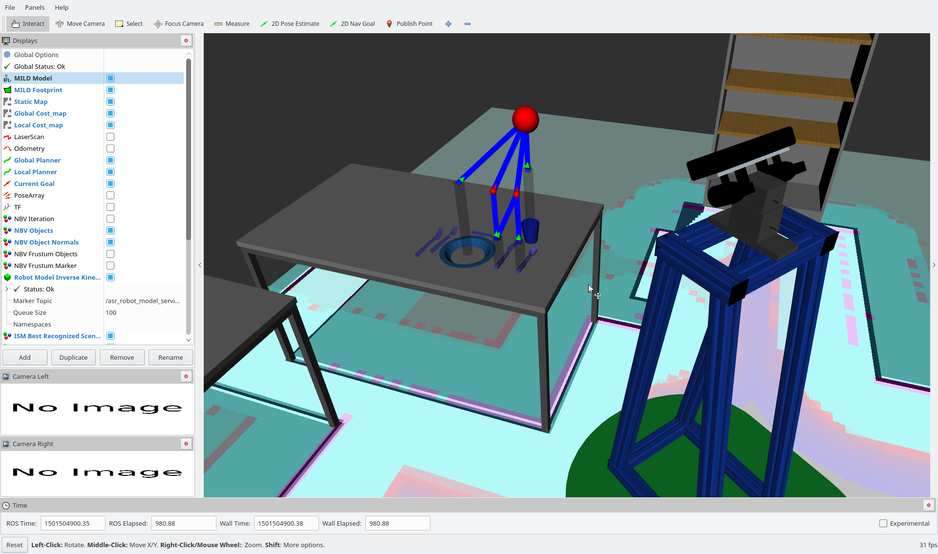Screen dimensions: 938x554
Task: Toggle the Experimental checkbox
Action: [883, 523]
